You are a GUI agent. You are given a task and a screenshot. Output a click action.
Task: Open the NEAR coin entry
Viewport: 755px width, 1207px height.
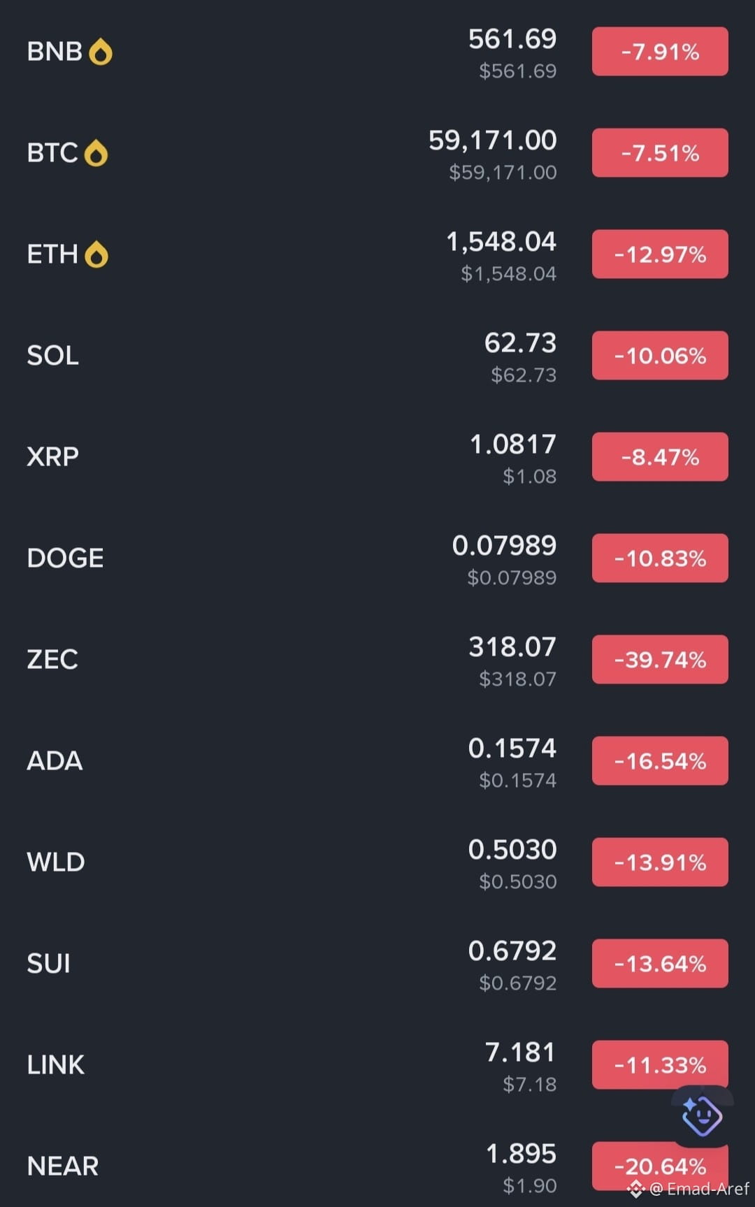[377, 1166]
